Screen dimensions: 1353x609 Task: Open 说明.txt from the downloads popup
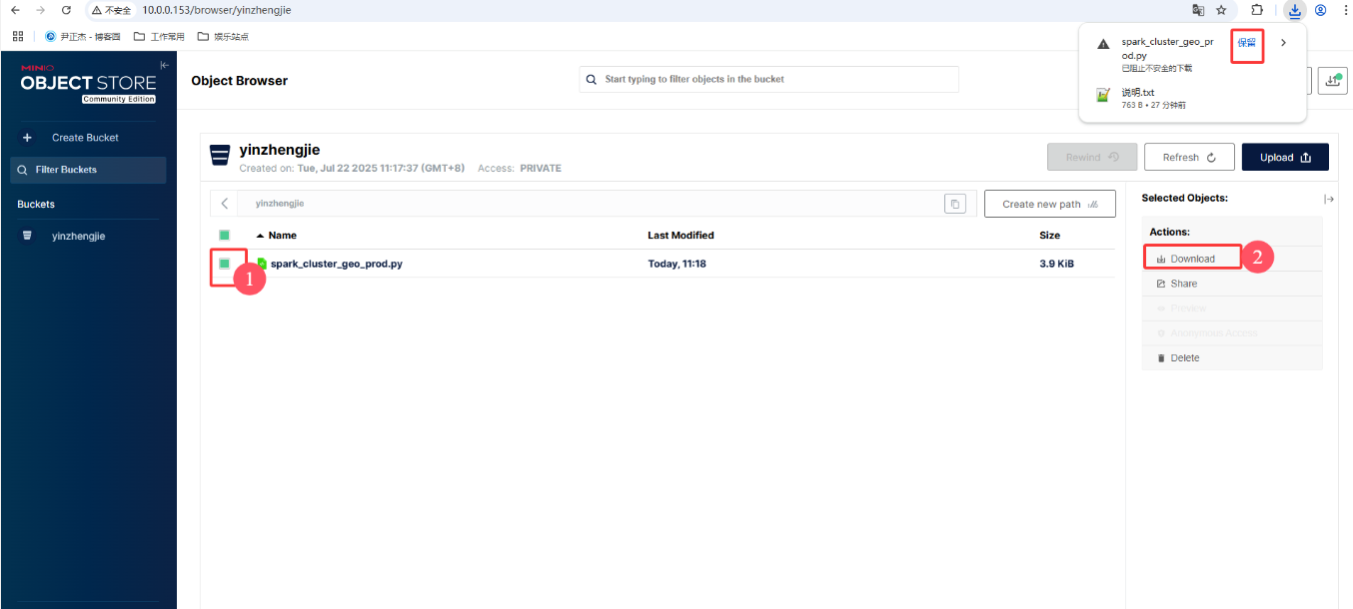(1138, 92)
